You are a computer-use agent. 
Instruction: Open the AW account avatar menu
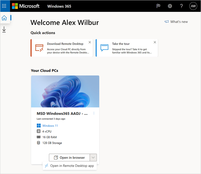pos(193,6)
